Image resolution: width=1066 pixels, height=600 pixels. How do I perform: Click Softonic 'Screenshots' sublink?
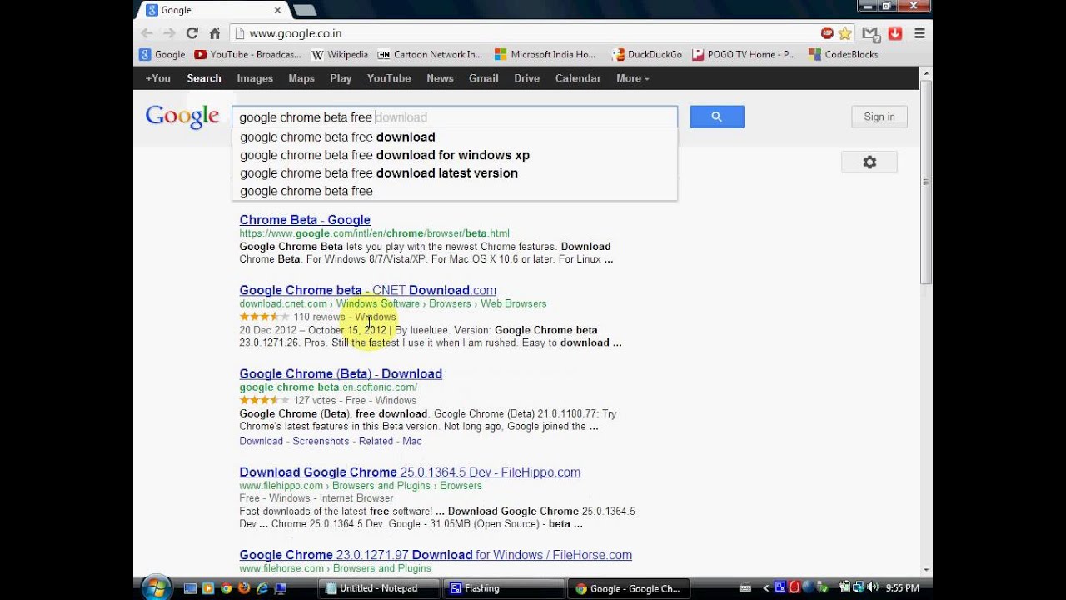pyautogui.click(x=321, y=441)
